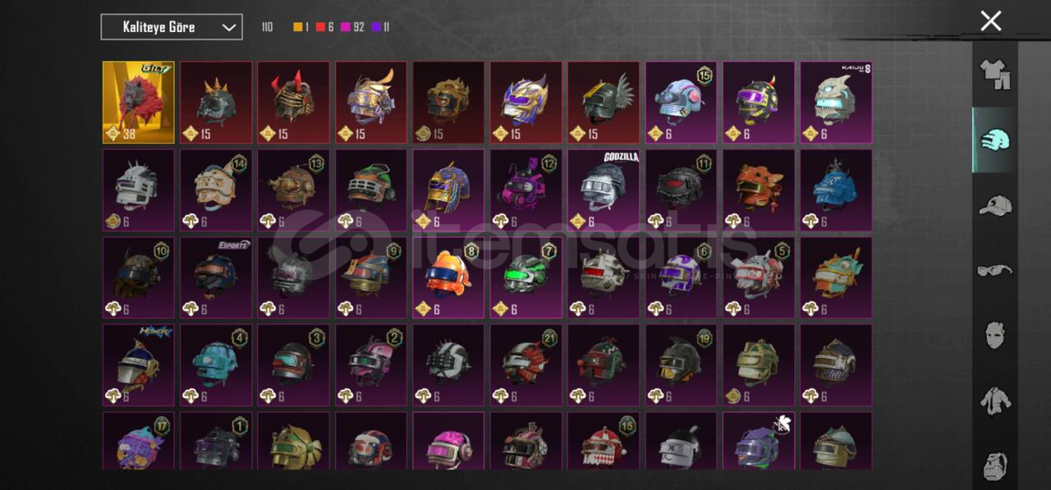Open the backpack category icon
The width and height of the screenshot is (1051, 490).
pyautogui.click(x=994, y=465)
